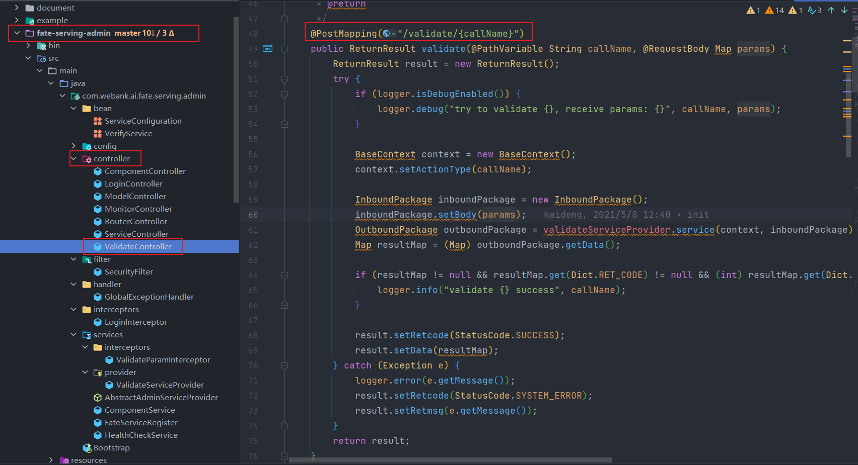Open the dropdown arrow beside the URL globe
The image size is (858, 465).
[x=394, y=34]
